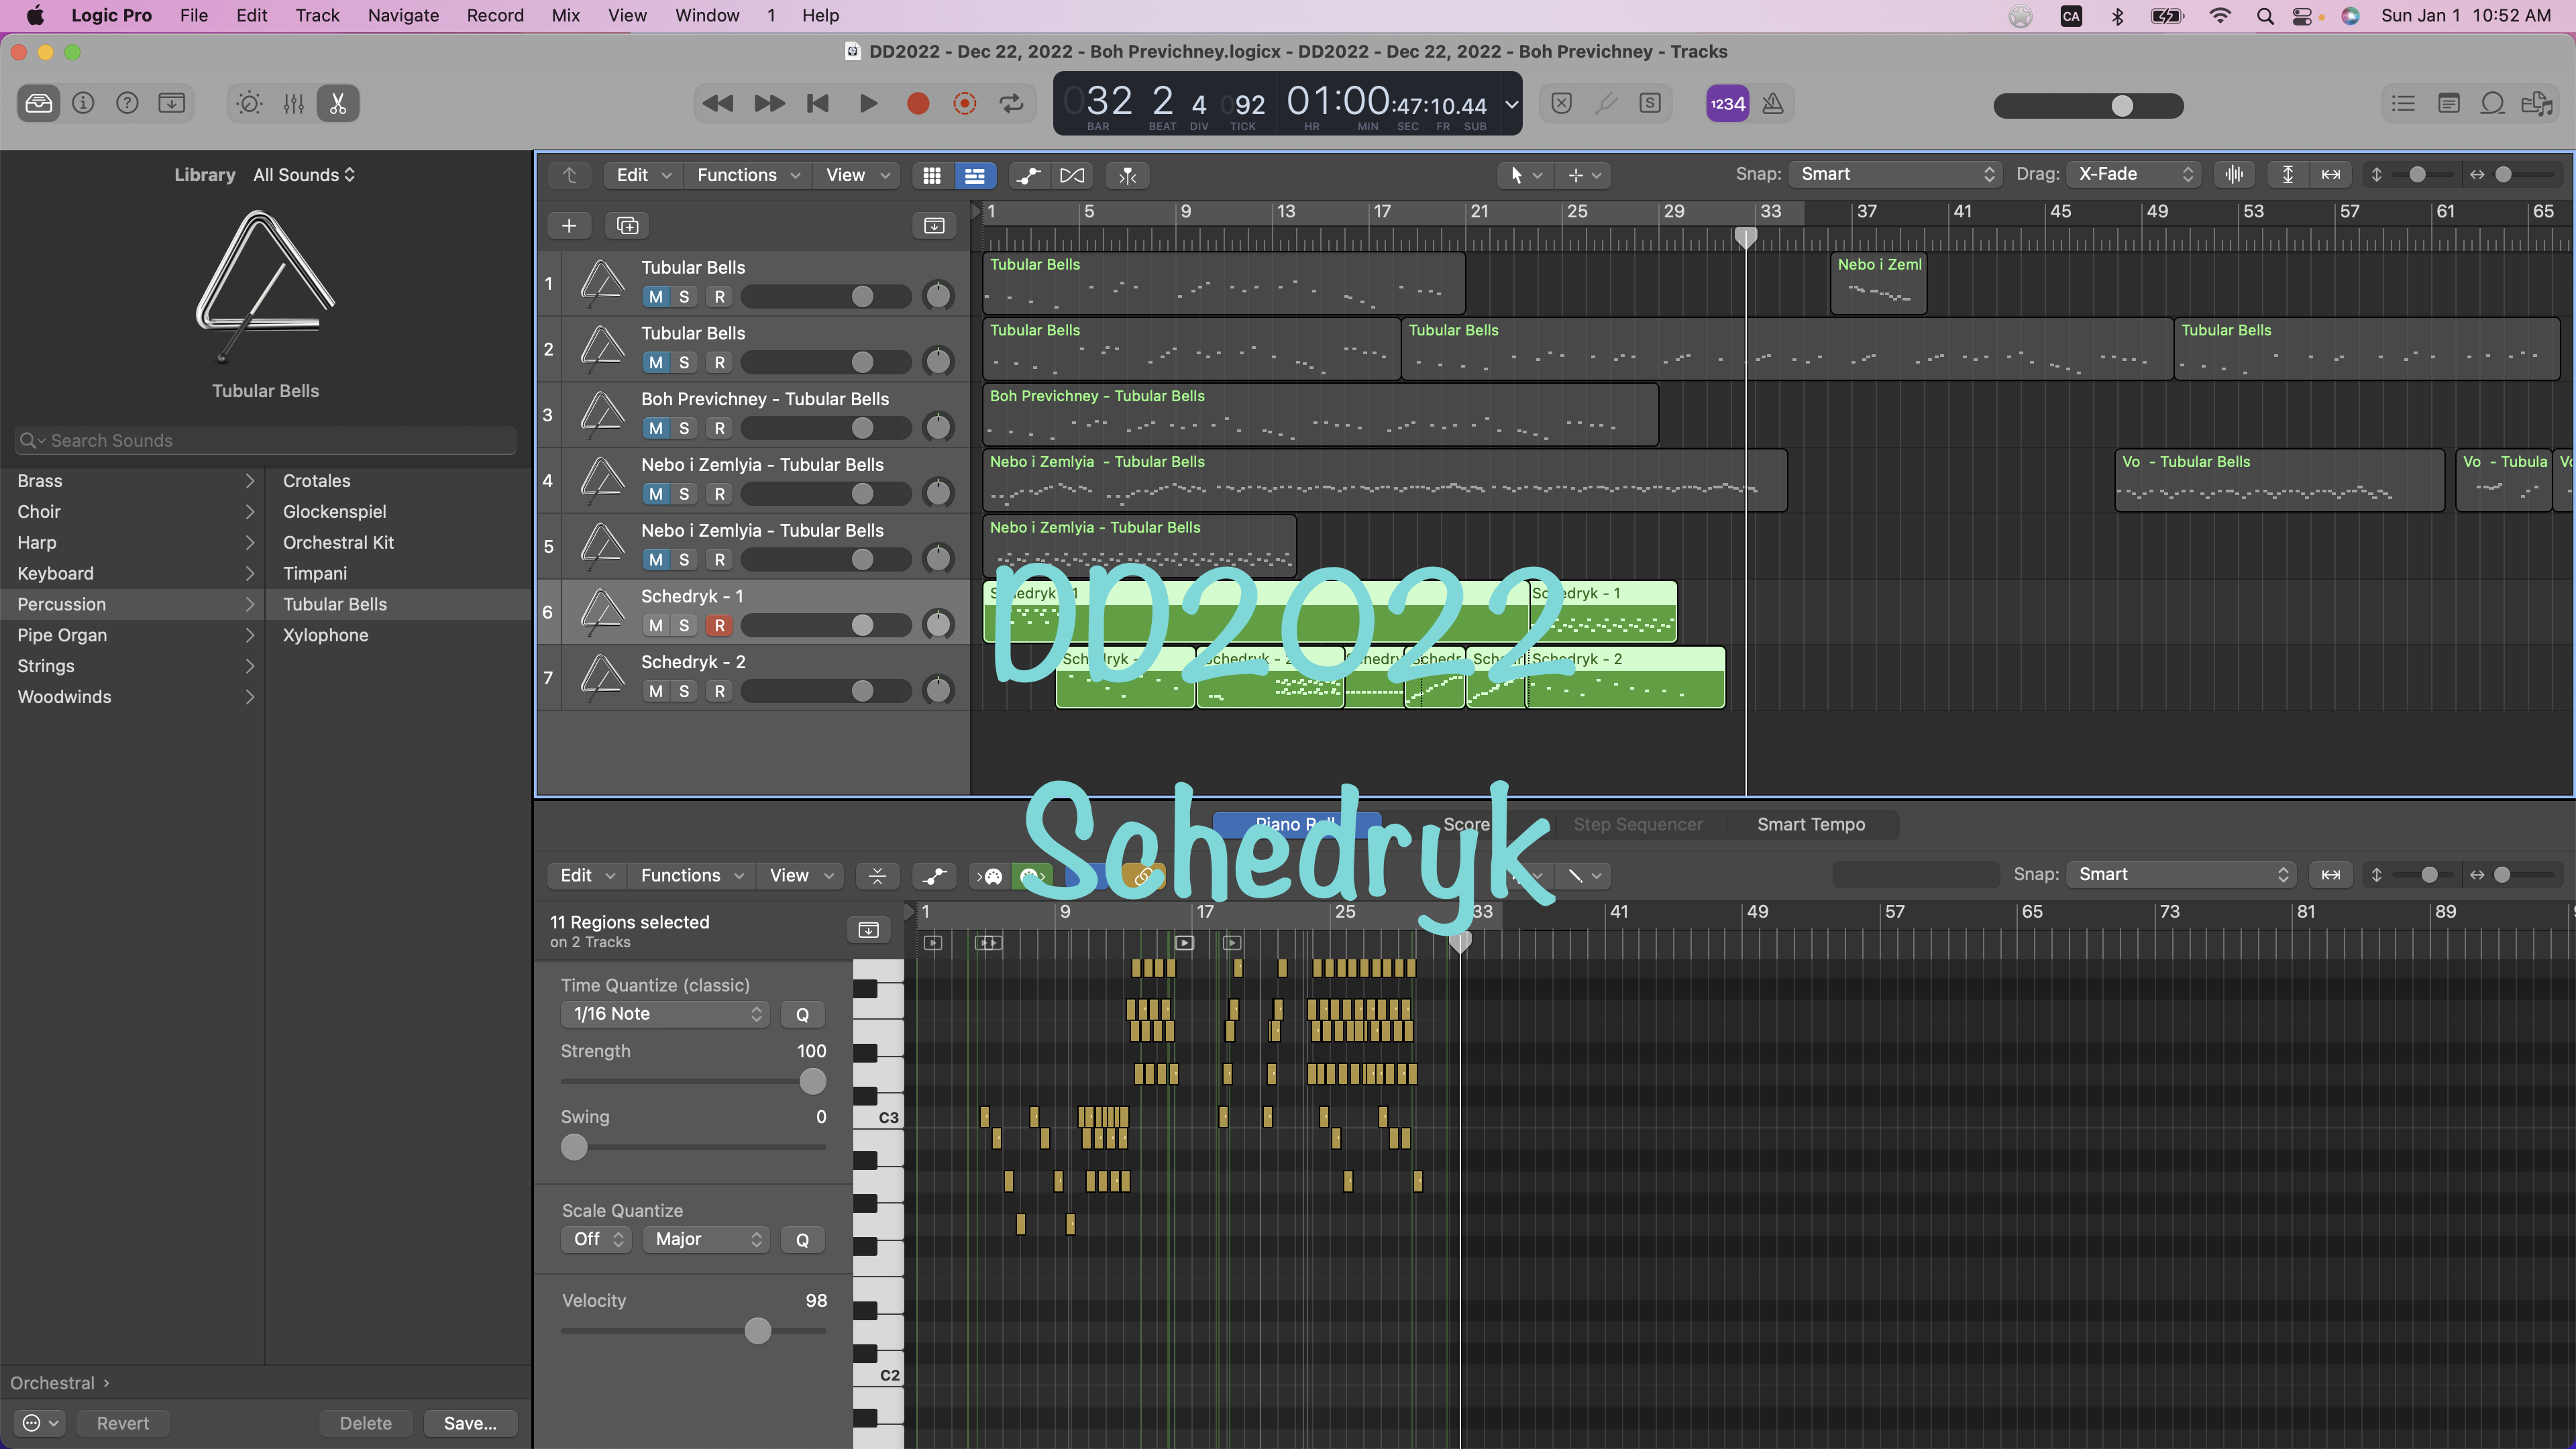
Task: Add new track with plus button
Action: pyautogui.click(x=569, y=225)
